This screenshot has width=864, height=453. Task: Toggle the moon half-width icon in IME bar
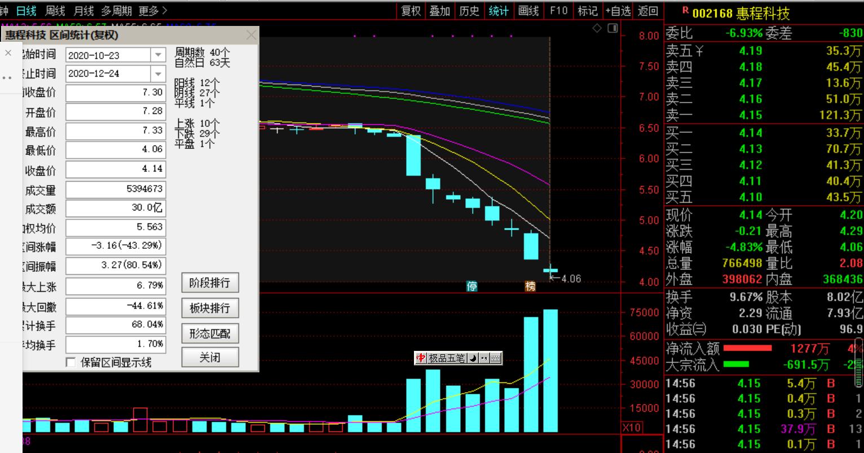[x=473, y=358]
